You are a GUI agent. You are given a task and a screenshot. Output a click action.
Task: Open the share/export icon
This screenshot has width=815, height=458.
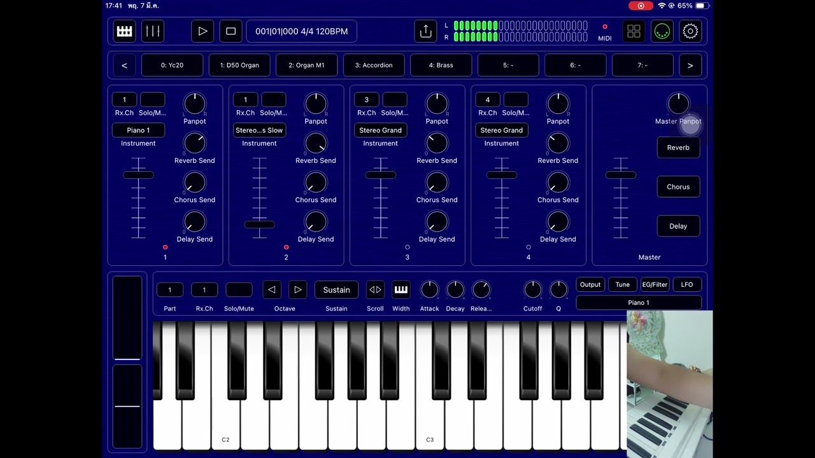tap(425, 31)
